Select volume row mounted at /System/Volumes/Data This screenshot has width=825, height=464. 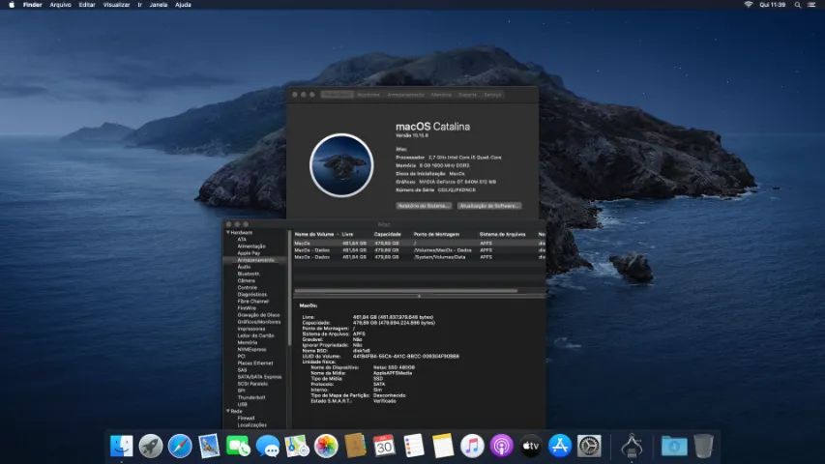420,257
